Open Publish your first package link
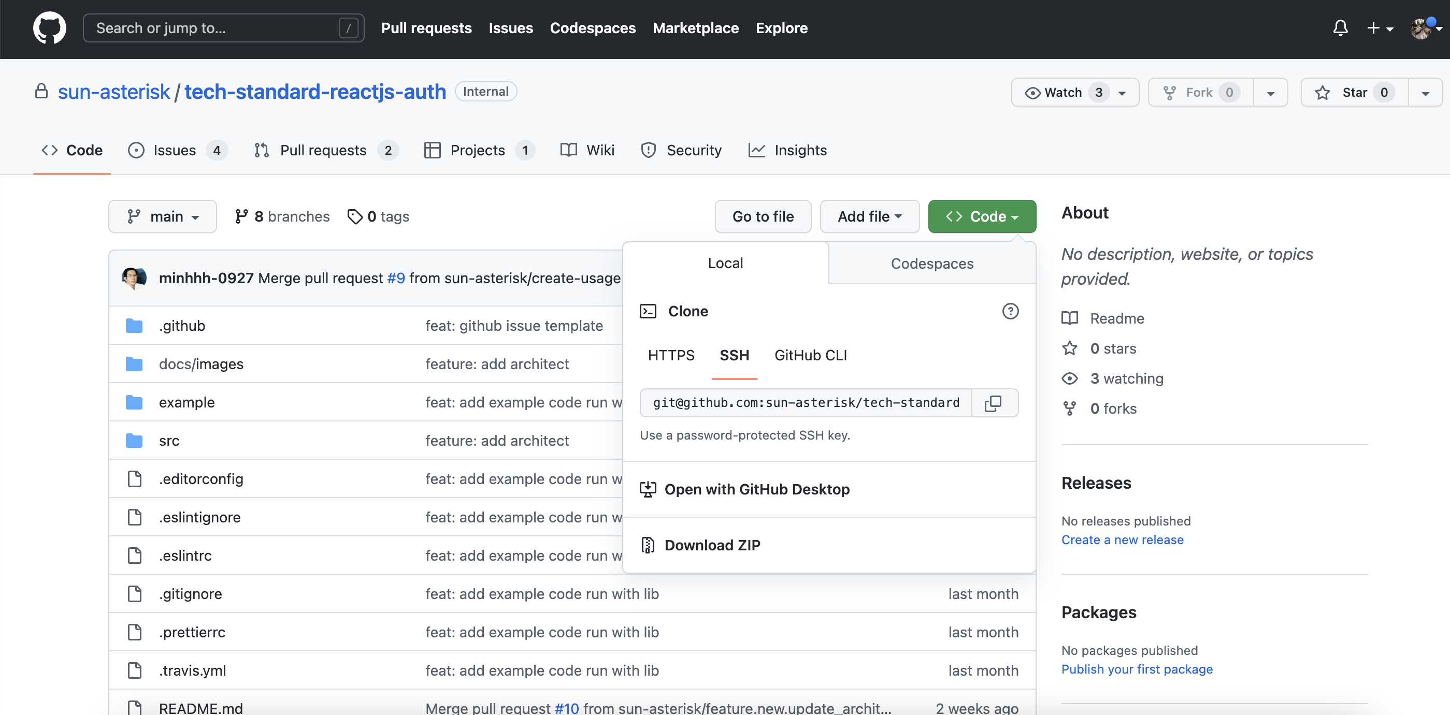1450x715 pixels. click(1137, 669)
